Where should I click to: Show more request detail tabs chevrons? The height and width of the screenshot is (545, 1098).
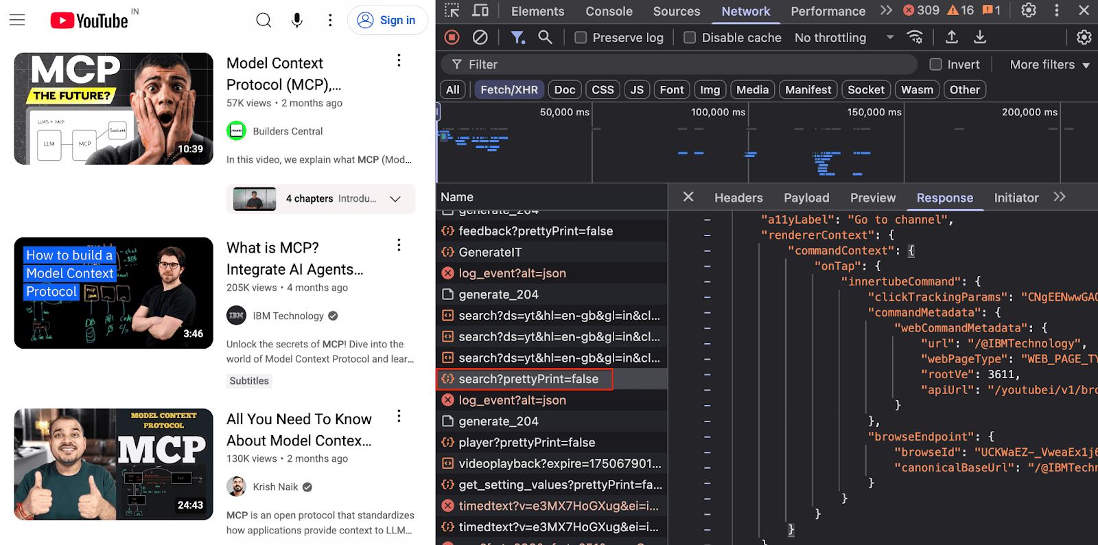[1060, 197]
